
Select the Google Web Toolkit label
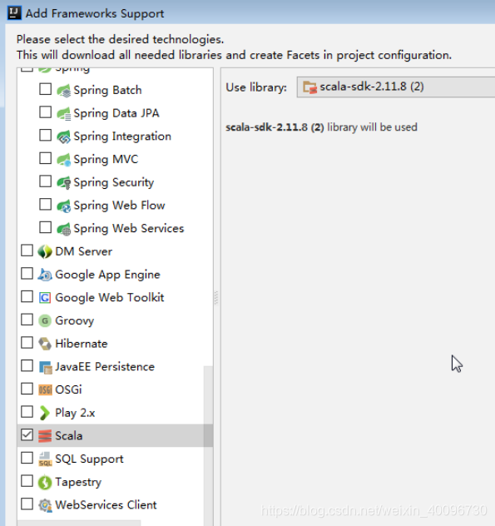click(x=110, y=298)
